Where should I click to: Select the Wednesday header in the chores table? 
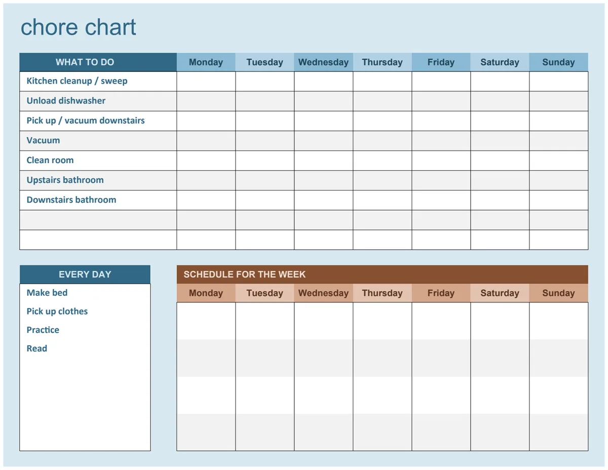point(324,62)
